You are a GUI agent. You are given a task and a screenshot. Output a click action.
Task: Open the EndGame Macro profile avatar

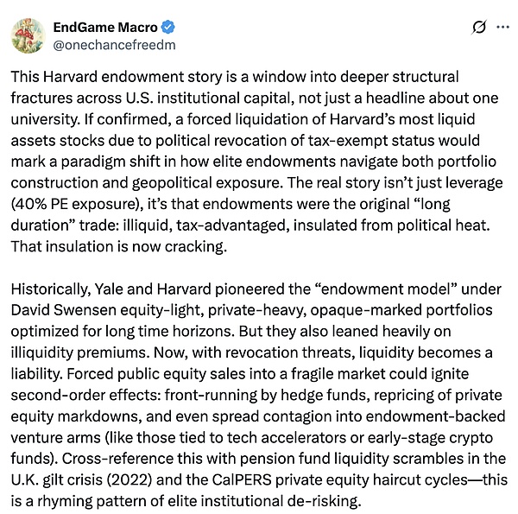[x=28, y=33]
